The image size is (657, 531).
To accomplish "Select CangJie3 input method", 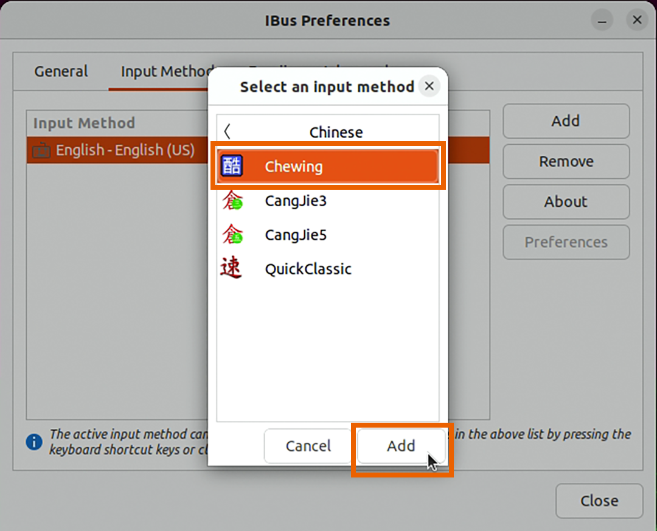I will click(296, 201).
